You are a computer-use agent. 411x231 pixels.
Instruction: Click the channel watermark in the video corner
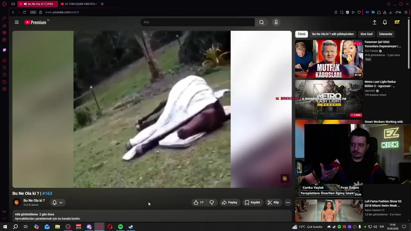284,178
